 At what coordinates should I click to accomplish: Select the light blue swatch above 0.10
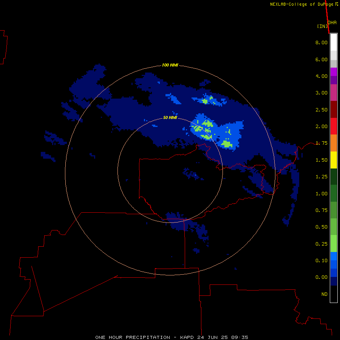click(334, 256)
